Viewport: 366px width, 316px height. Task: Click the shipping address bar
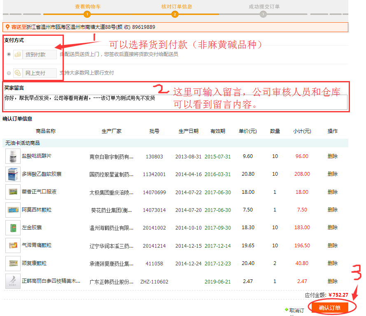[x=175, y=27]
